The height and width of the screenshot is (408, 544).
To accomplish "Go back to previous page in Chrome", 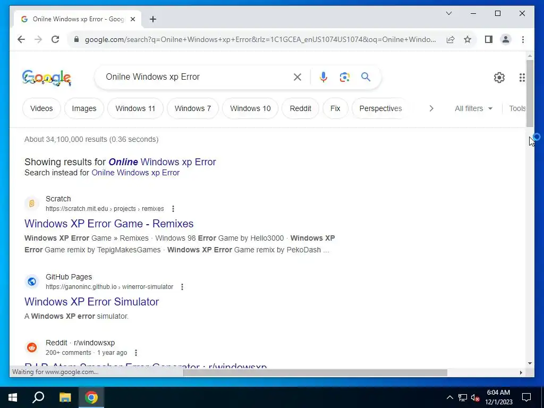I will coord(21,39).
